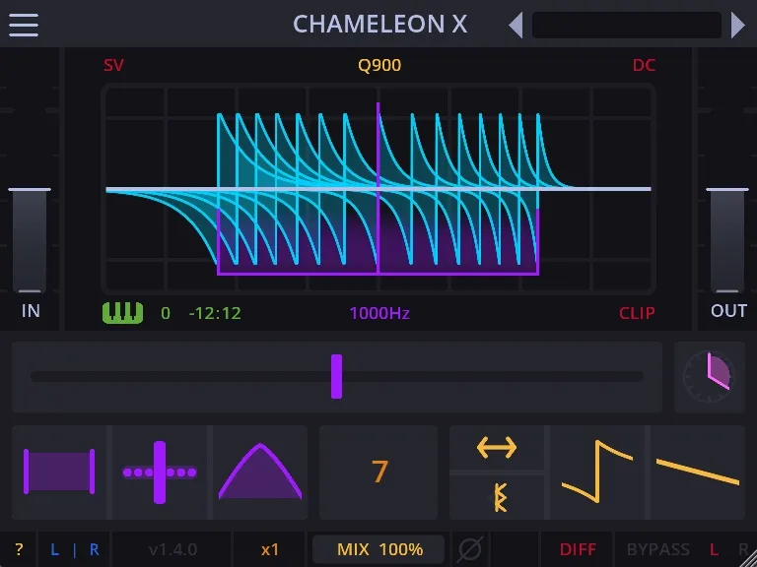Toggle the green keyboard MIDI icon
This screenshot has height=567, width=757.
coord(122,313)
